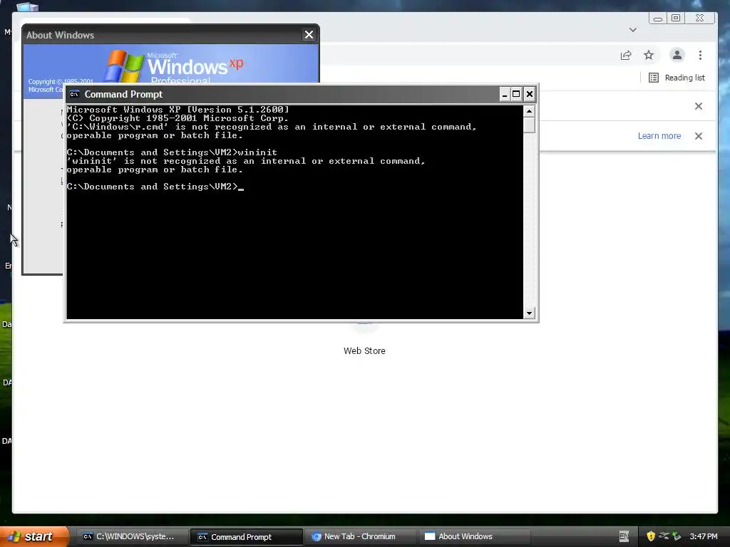Dismiss the first Chromium infobar

[699, 106]
